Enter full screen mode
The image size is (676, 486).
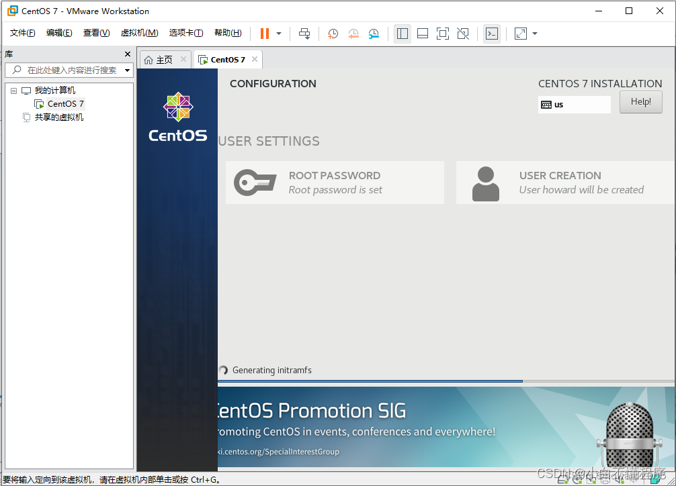click(443, 34)
